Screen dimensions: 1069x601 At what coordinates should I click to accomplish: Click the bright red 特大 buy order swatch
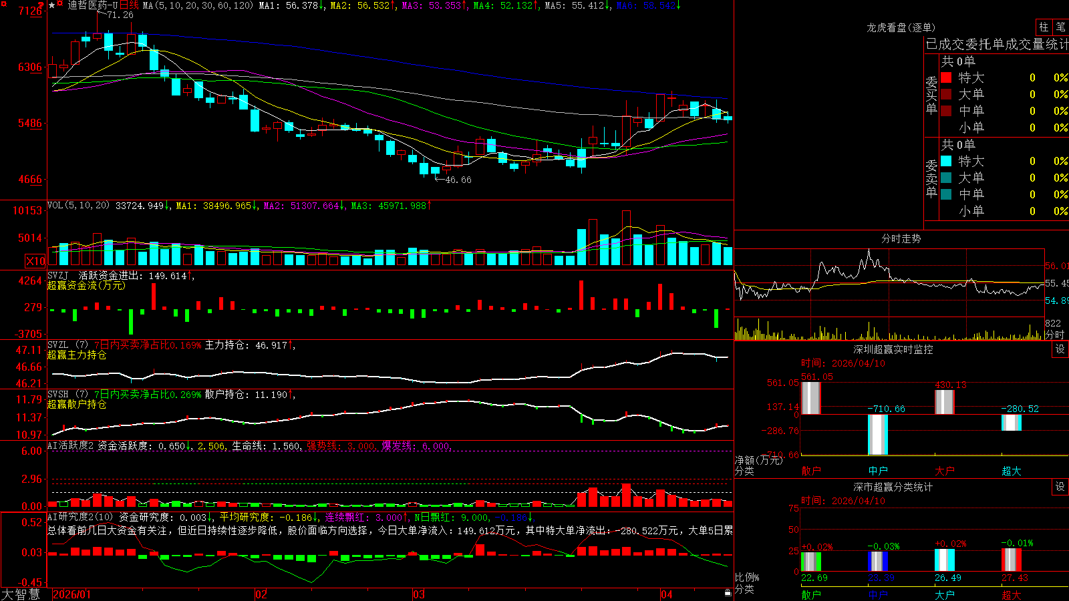coord(946,77)
